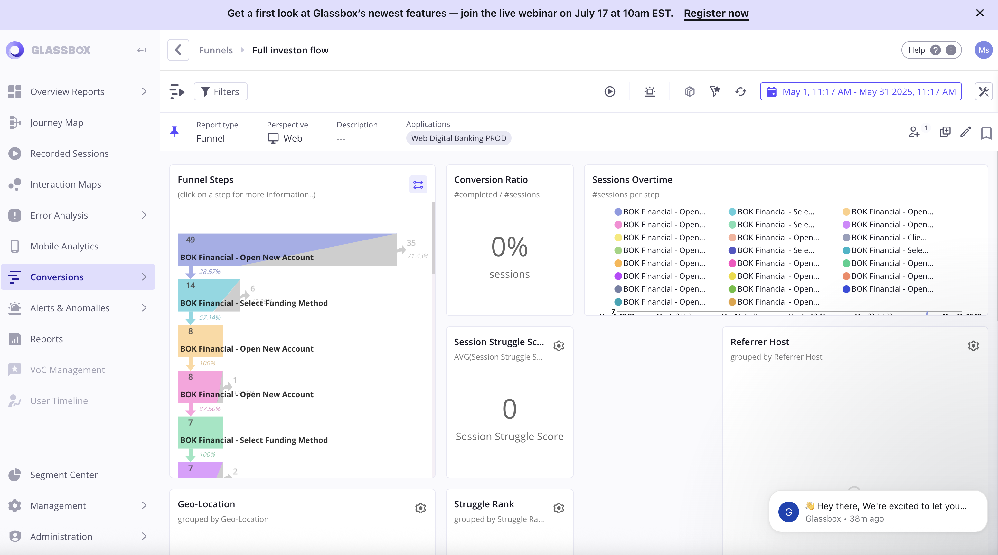
Task: Click the Help question mark icon
Action: click(936, 50)
